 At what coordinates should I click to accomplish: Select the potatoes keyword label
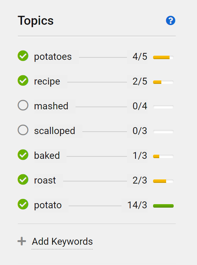(x=53, y=57)
